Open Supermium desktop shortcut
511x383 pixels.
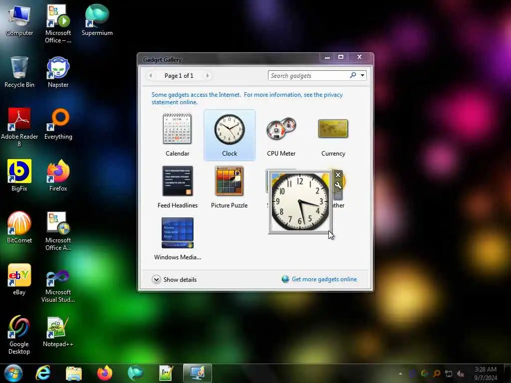(97, 20)
